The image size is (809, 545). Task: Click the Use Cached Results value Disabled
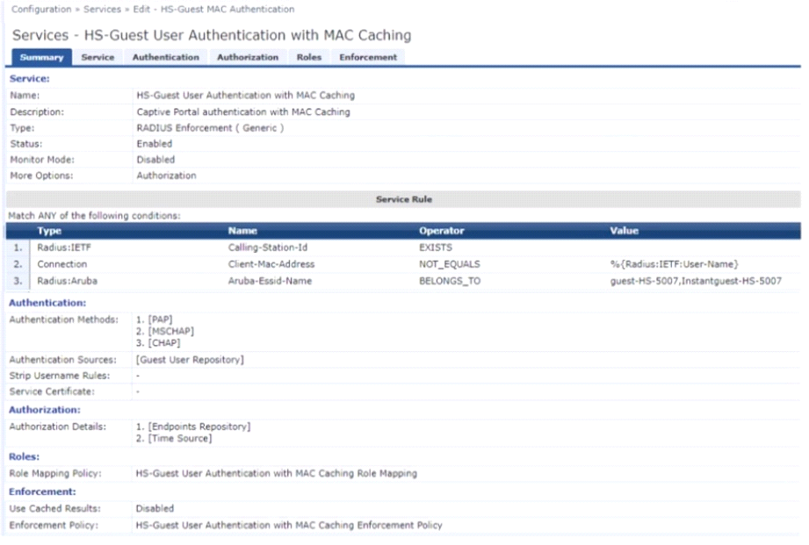155,509
